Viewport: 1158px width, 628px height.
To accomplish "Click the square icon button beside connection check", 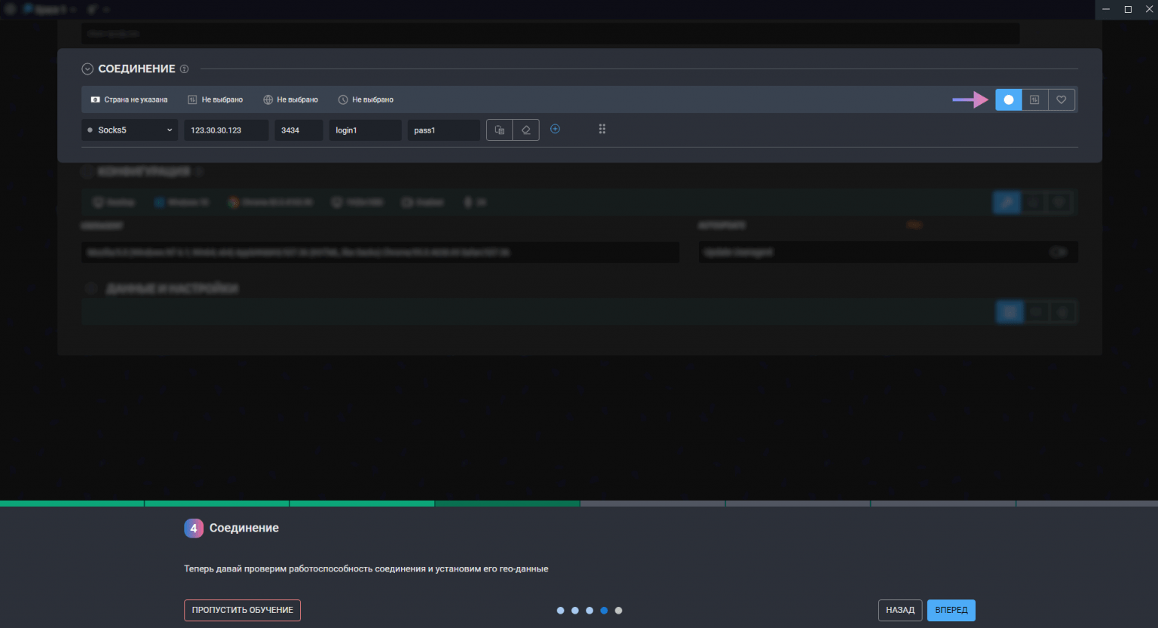I will [x=1034, y=100].
